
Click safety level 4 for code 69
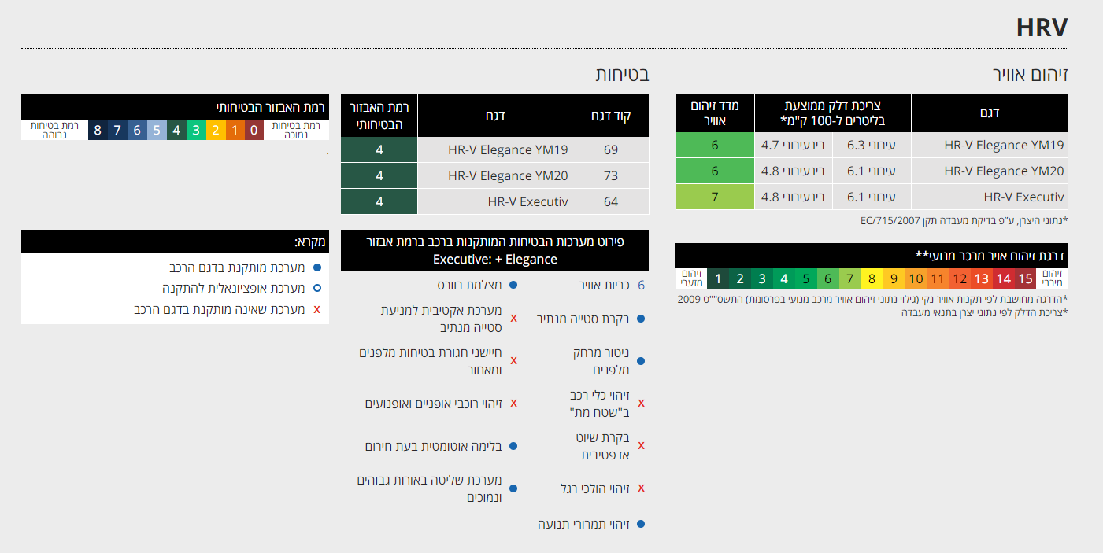(379, 149)
